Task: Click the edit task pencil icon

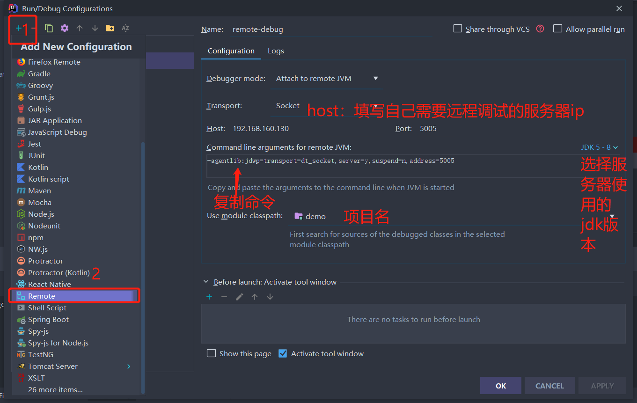Action: pyautogui.click(x=240, y=296)
